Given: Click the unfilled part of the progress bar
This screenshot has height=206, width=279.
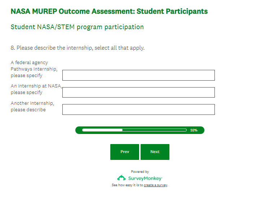Looking at the screenshot, I should 154,130.
